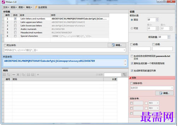Enable Latin uppercase letters charset
Image resolution: width=180 pixels, height=128 pixels.
pyautogui.click(x=15, y=22)
